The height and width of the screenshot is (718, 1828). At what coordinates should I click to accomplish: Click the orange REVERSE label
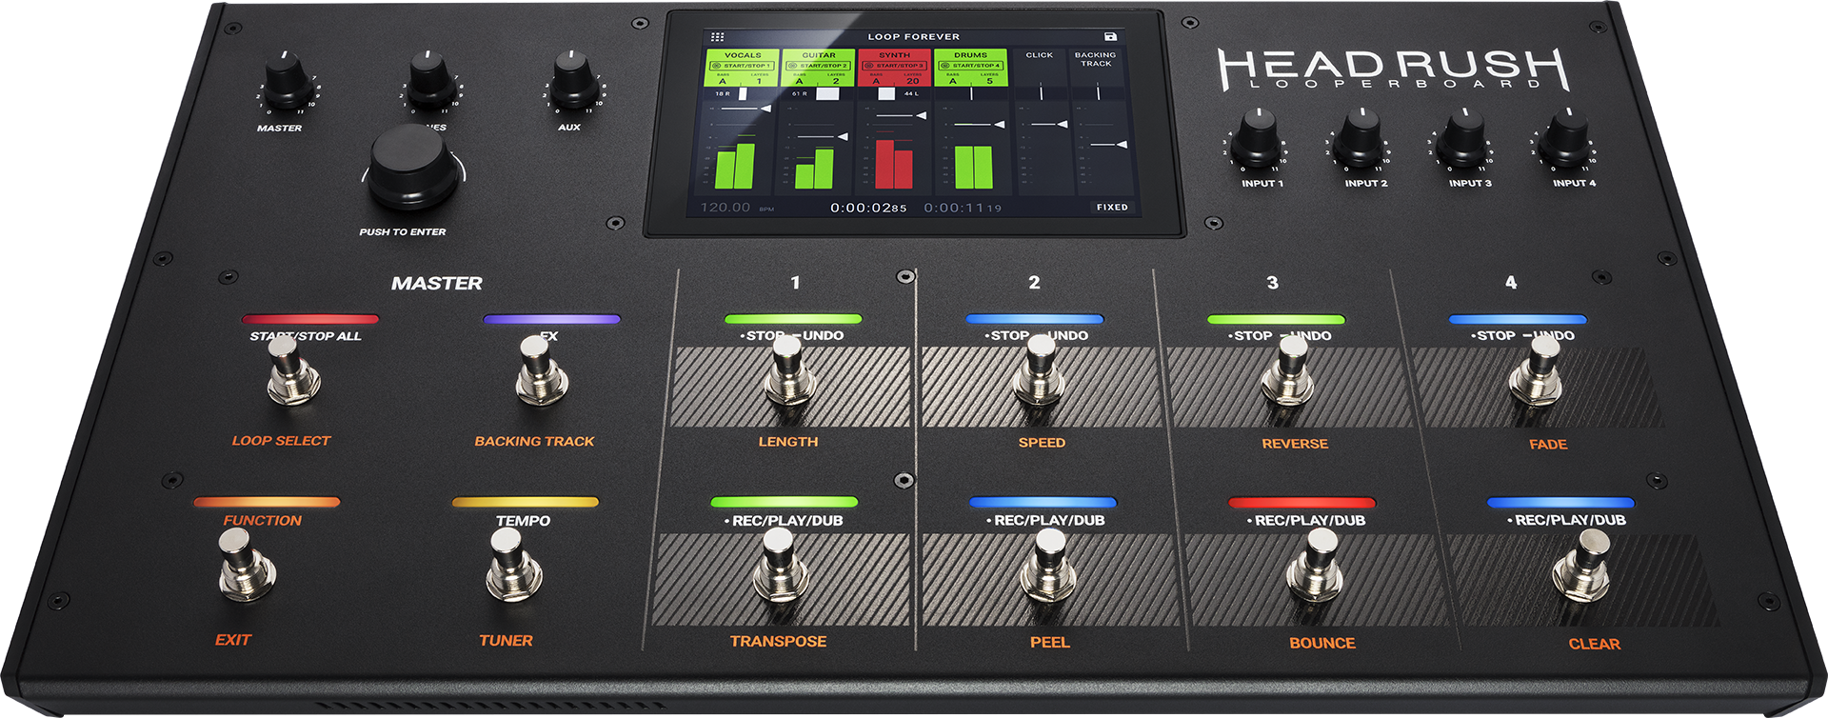[1295, 444]
